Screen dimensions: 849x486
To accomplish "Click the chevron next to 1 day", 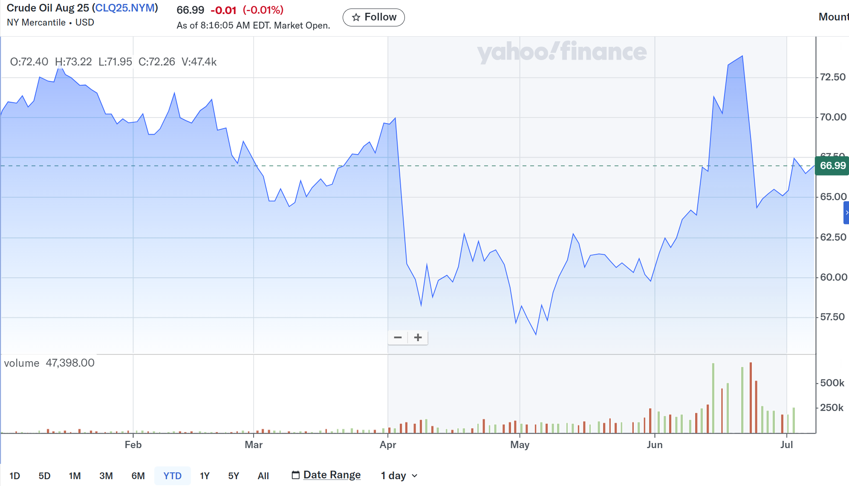I will (415, 476).
